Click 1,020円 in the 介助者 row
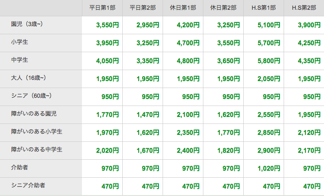The height and width of the screenshot is (196, 324). click(x=269, y=169)
